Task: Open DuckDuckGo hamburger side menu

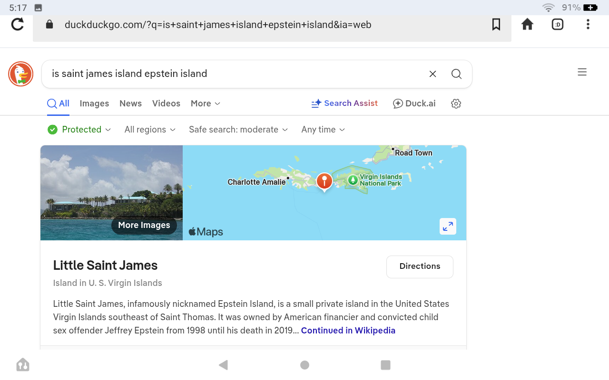Action: (x=582, y=72)
